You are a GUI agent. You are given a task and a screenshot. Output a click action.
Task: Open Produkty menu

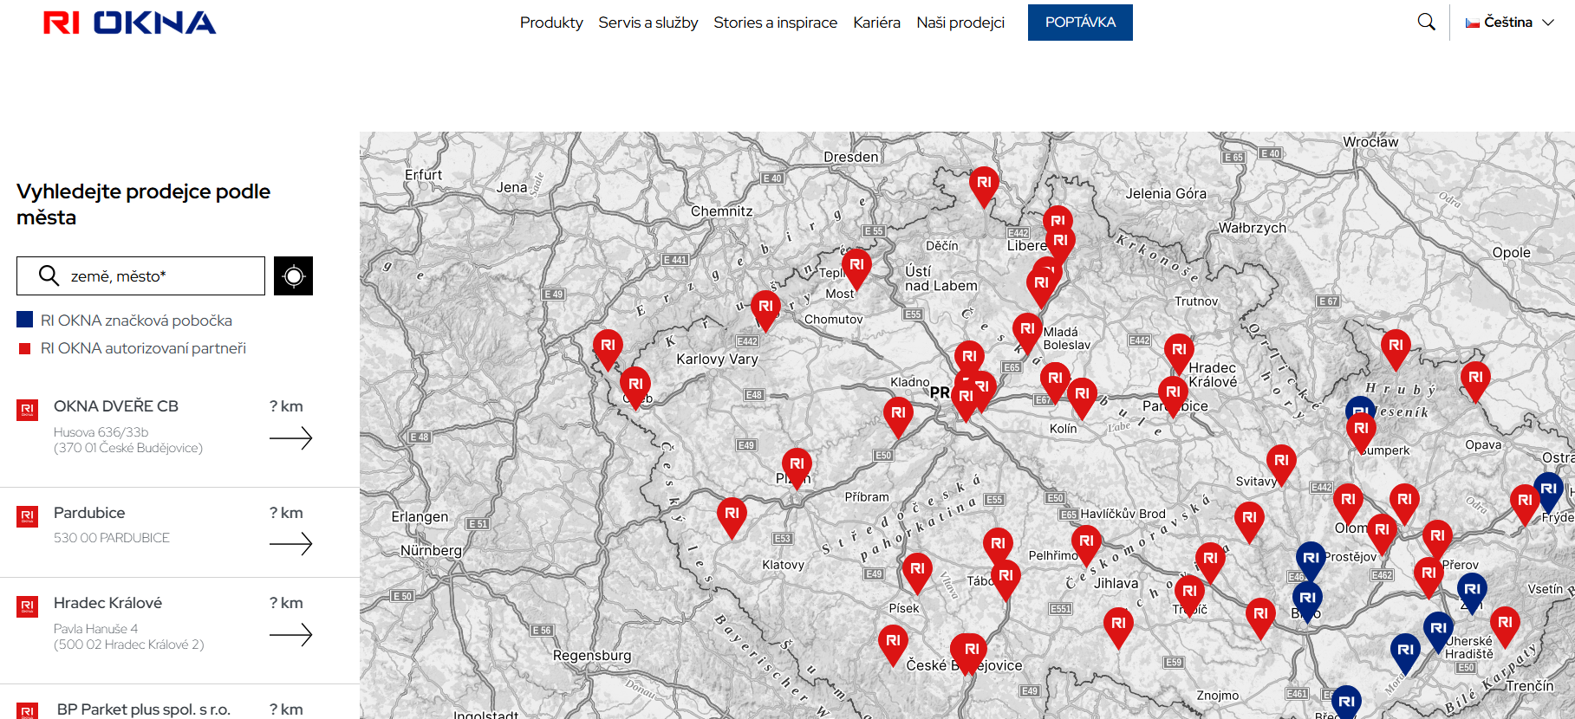point(551,23)
